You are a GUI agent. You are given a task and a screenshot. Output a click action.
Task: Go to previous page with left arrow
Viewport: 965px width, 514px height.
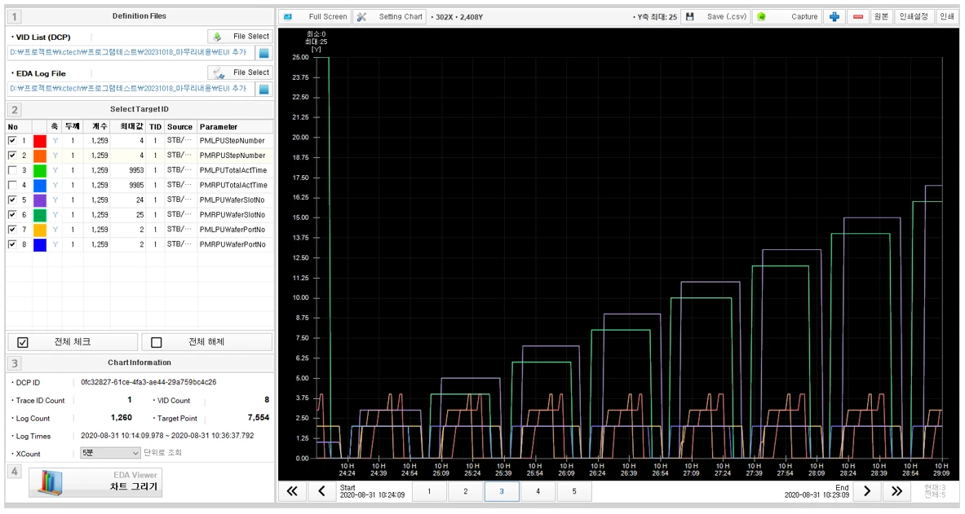322,490
